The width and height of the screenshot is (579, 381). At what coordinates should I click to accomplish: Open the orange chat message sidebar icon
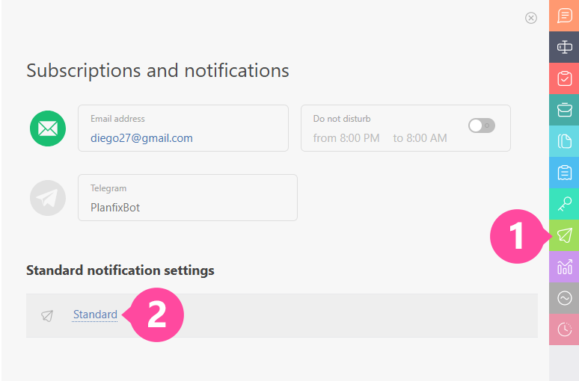565,16
